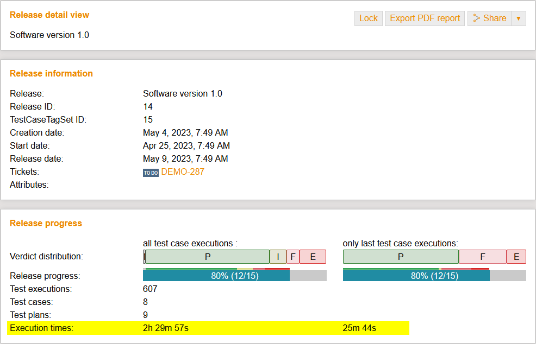Click the test executions count 607
The width and height of the screenshot is (536, 344).
tap(150, 289)
